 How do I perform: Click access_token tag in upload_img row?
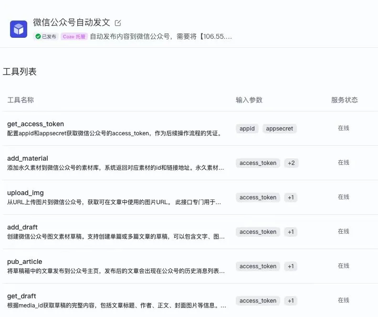258,197
